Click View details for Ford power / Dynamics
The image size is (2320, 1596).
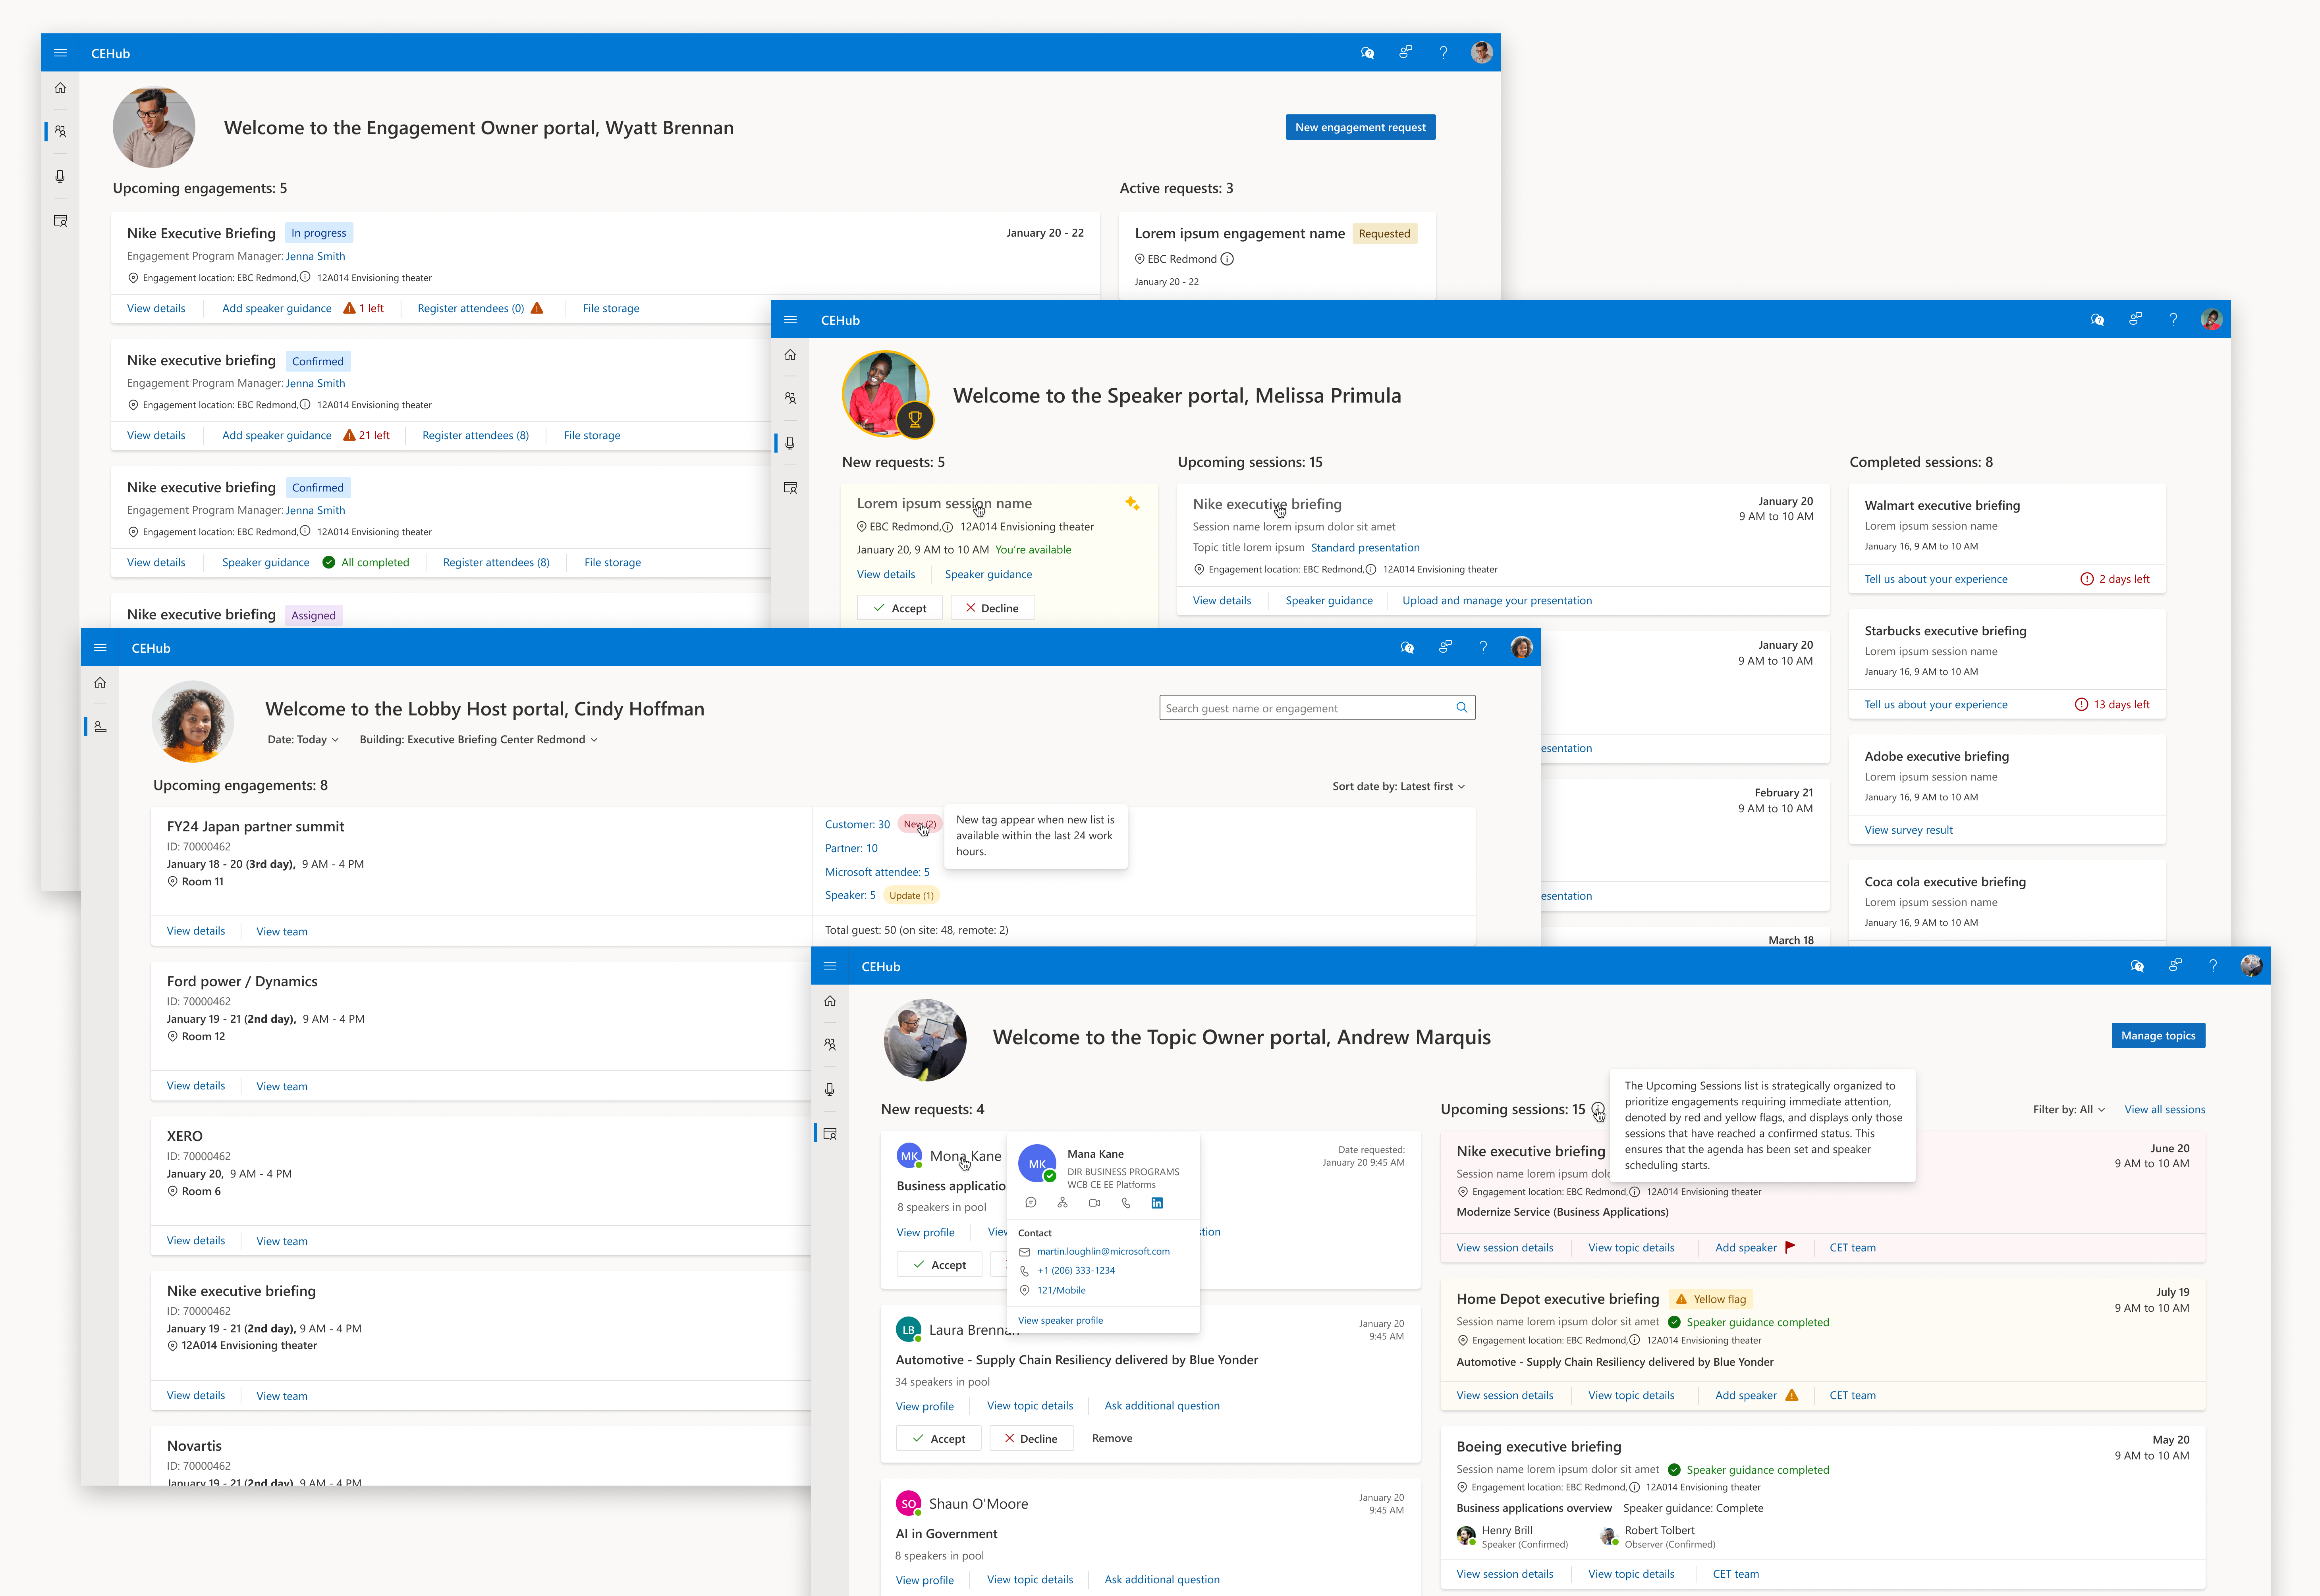(x=196, y=1085)
